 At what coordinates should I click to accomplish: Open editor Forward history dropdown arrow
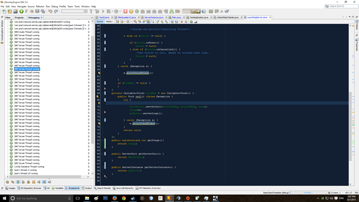point(131,21)
